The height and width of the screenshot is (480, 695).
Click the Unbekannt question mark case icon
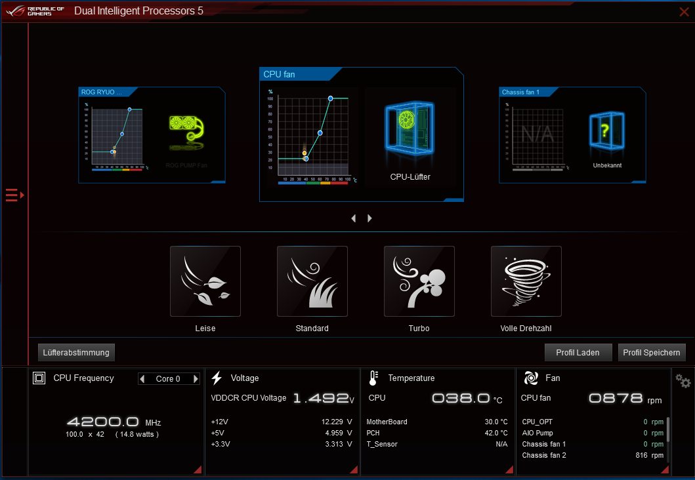(x=607, y=132)
